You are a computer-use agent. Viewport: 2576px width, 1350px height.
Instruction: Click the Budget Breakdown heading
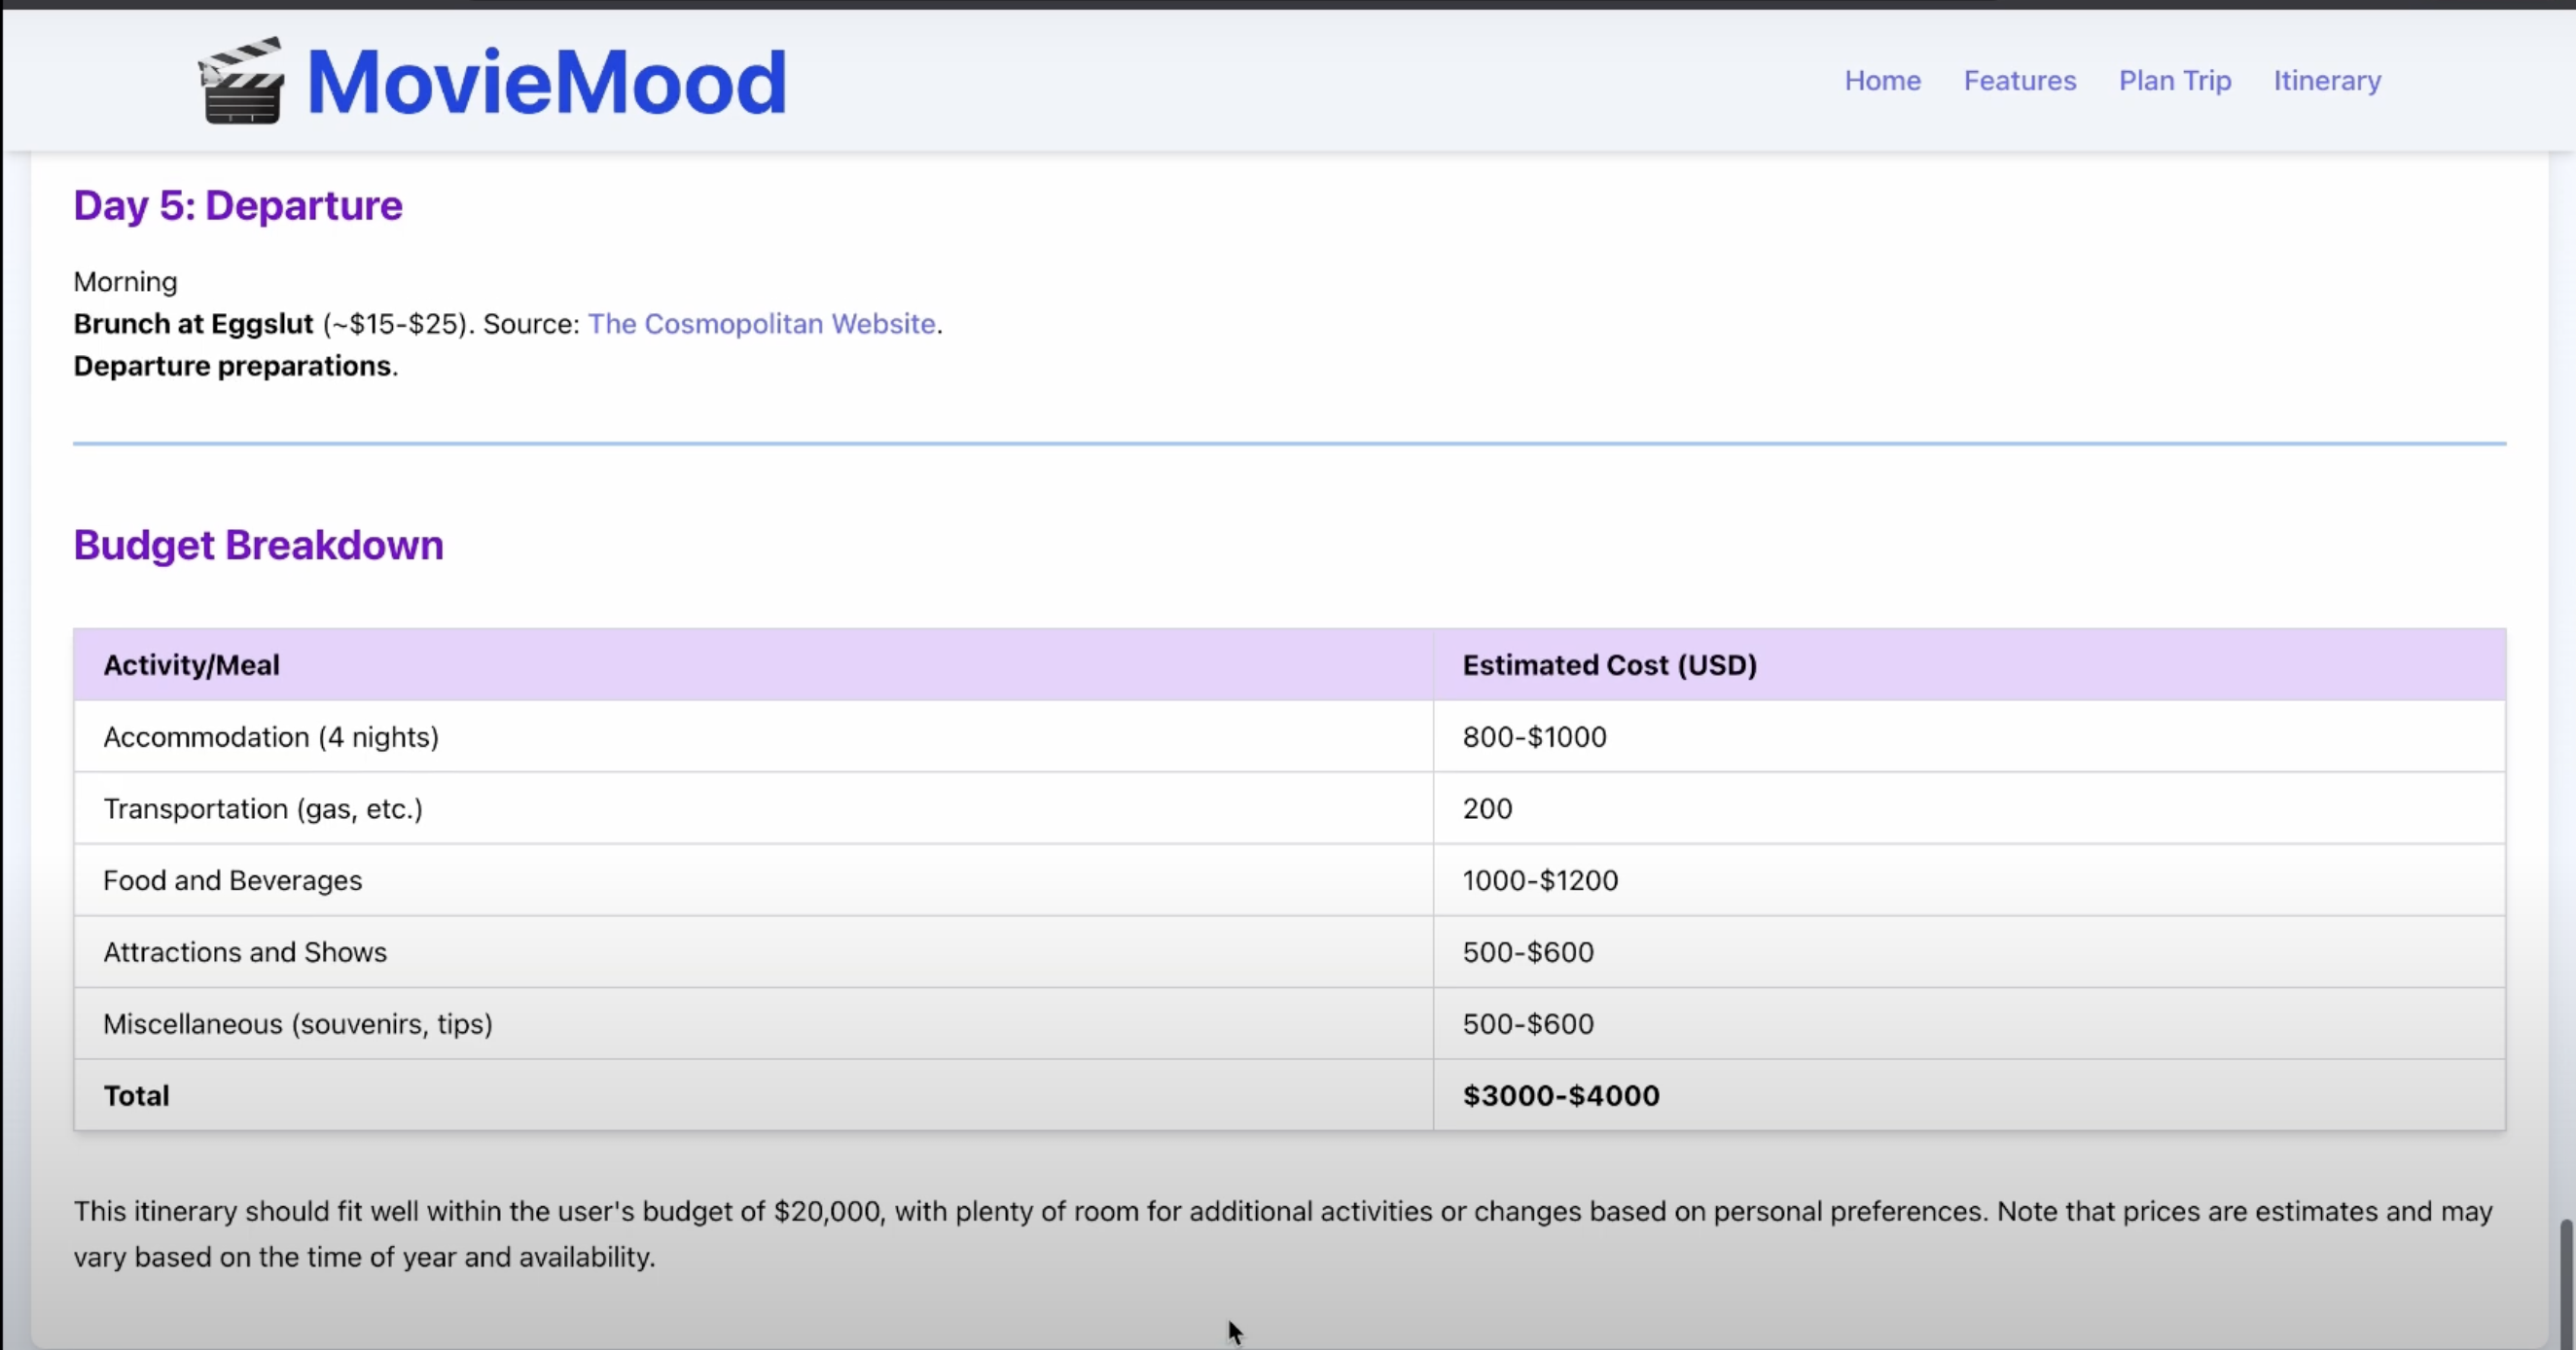click(258, 545)
